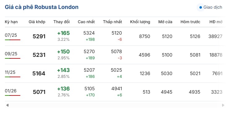
Task: Click the blue Giao dịch status dot
Action: pos(200,7)
